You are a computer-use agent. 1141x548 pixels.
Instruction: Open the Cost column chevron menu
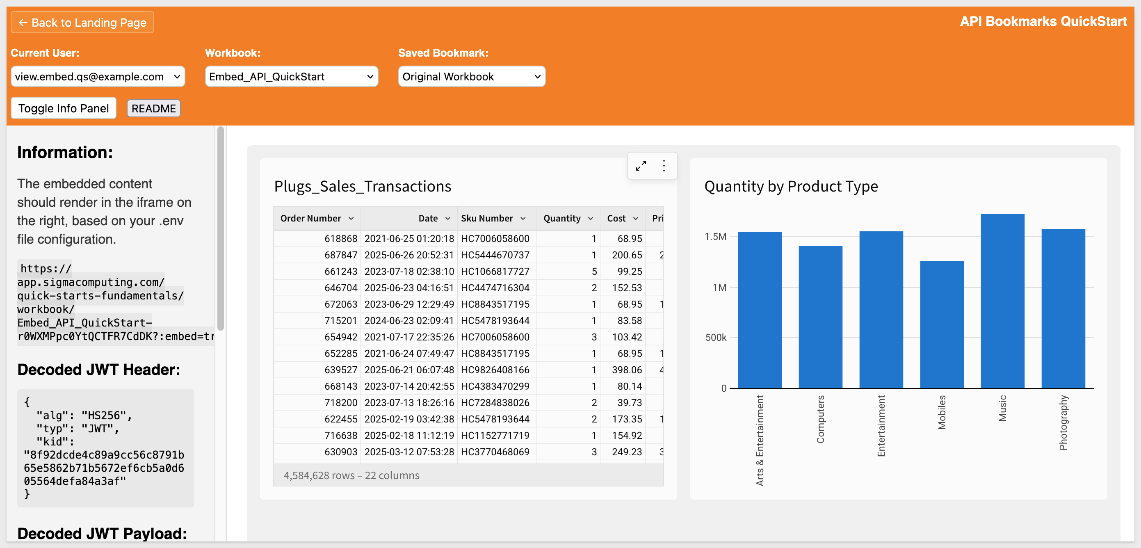[x=636, y=218]
